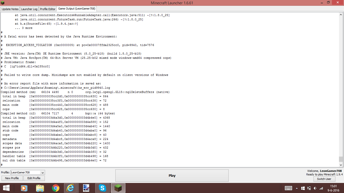Image resolution: width=344 pixels, height=193 pixels.
Task: Click the 'Problematic frame:' line
Action: pos(18,62)
